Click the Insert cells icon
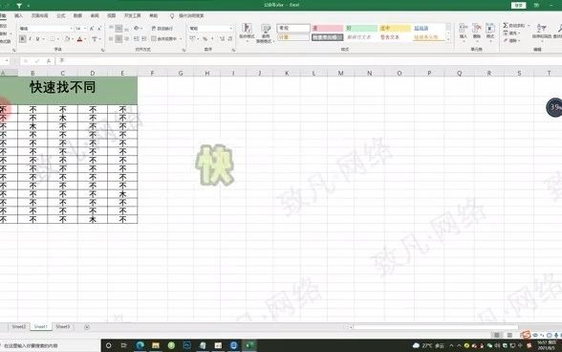Screen dimensions: 562x352 (463, 32)
